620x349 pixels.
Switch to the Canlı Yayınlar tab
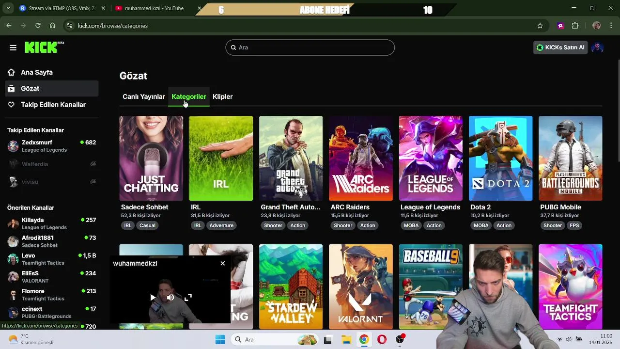[144, 96]
